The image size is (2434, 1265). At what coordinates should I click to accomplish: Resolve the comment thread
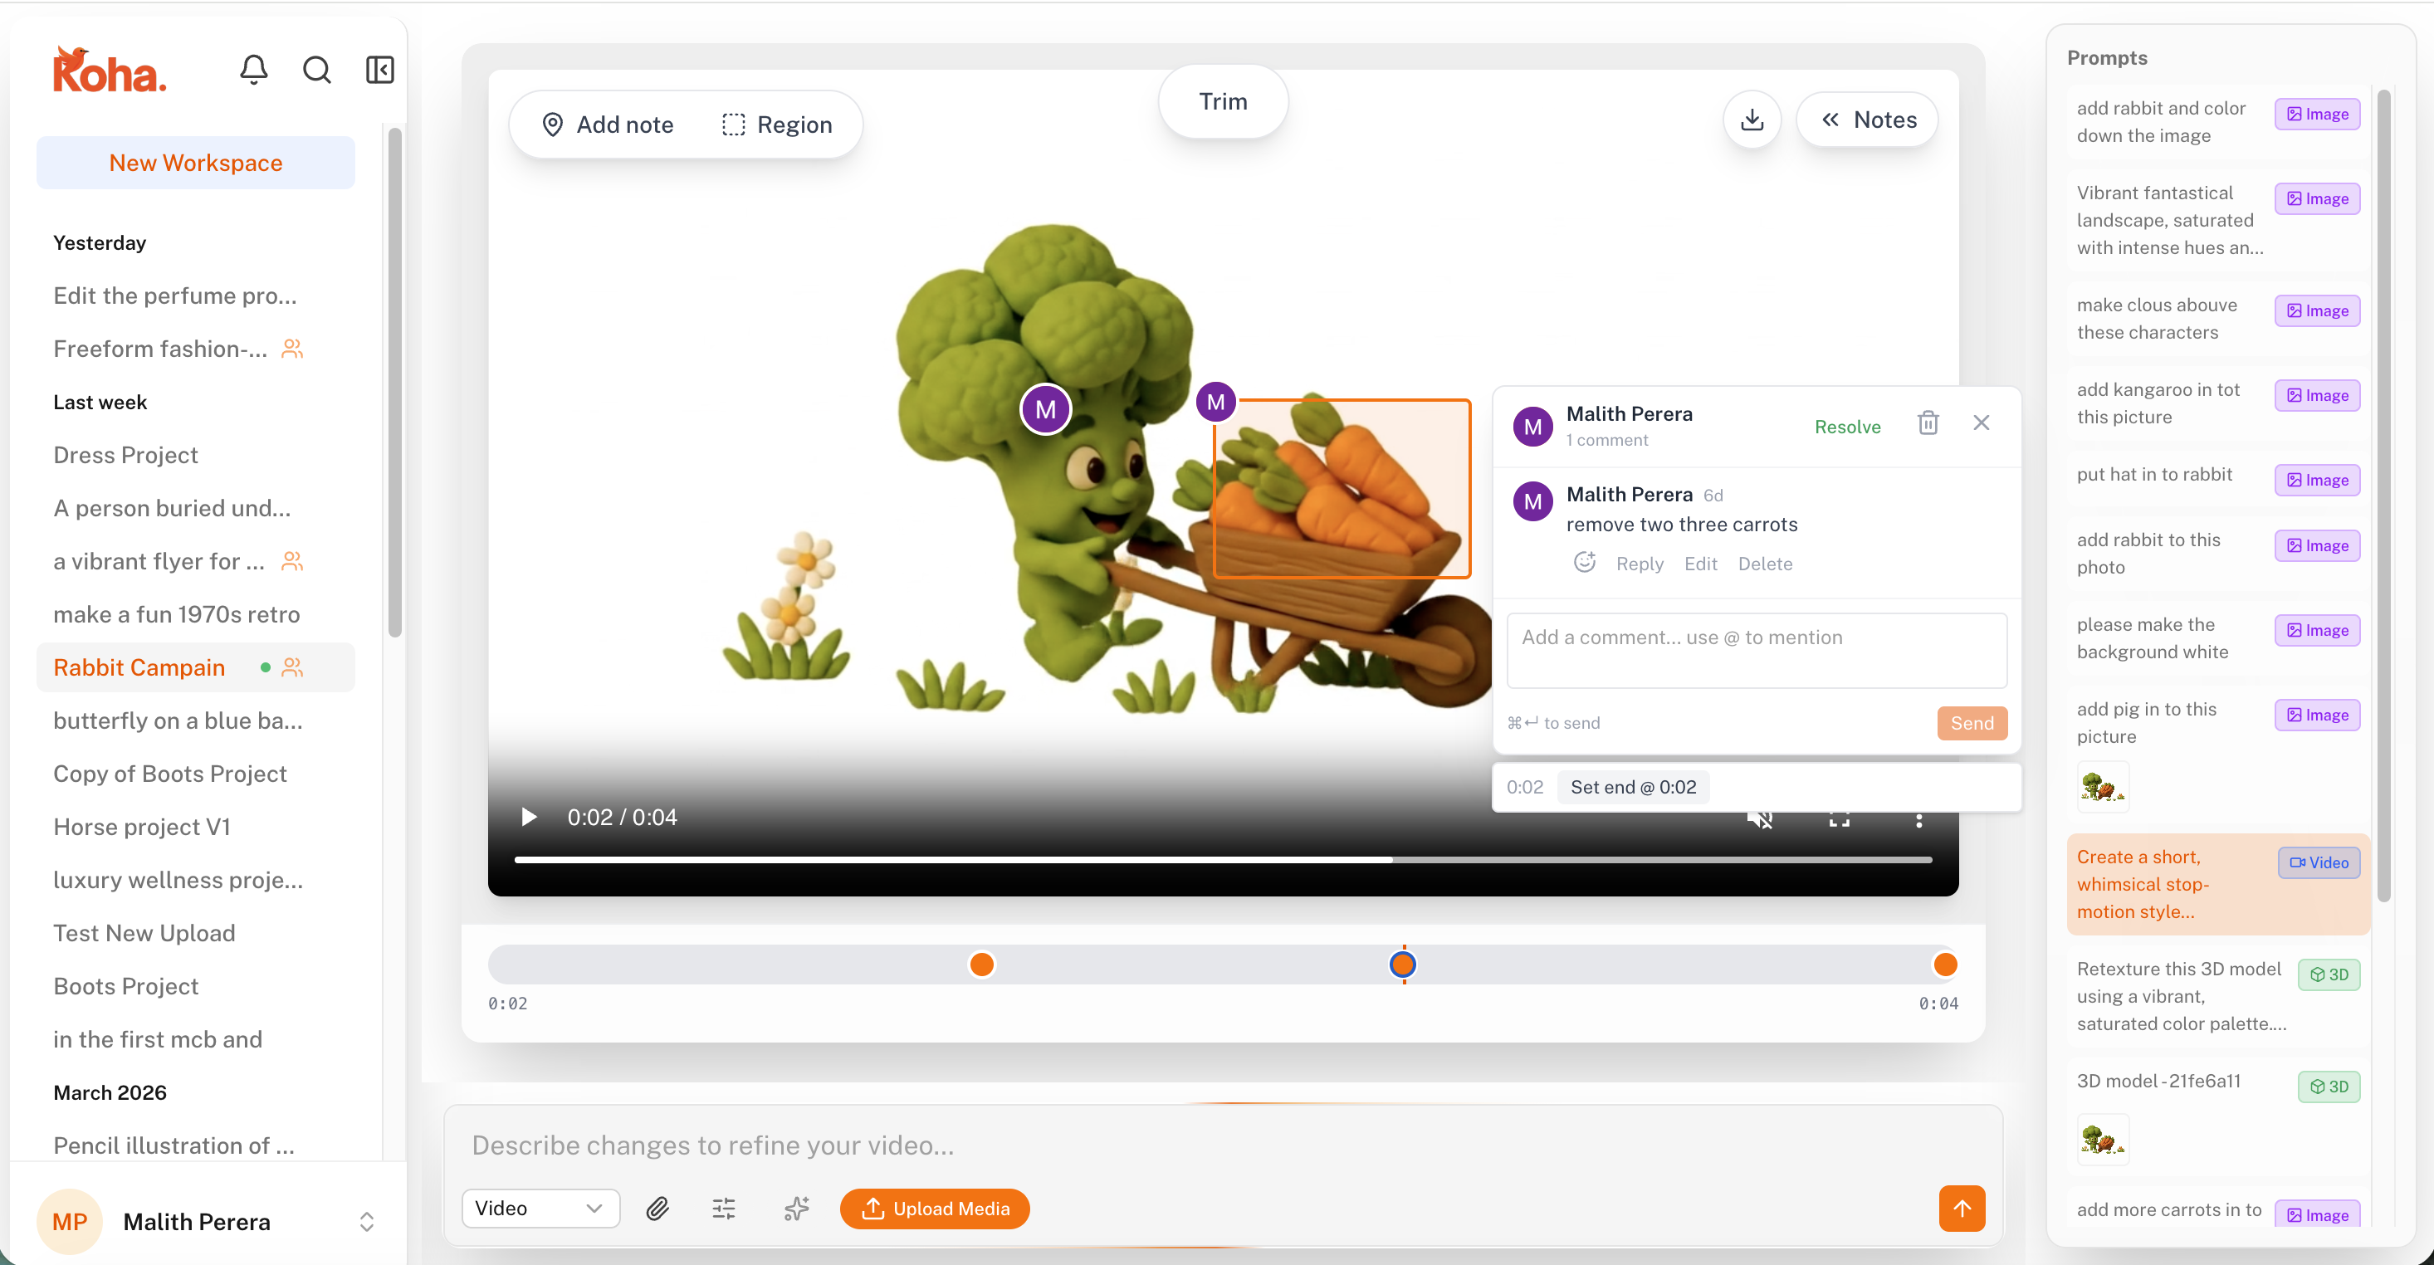(x=1847, y=426)
